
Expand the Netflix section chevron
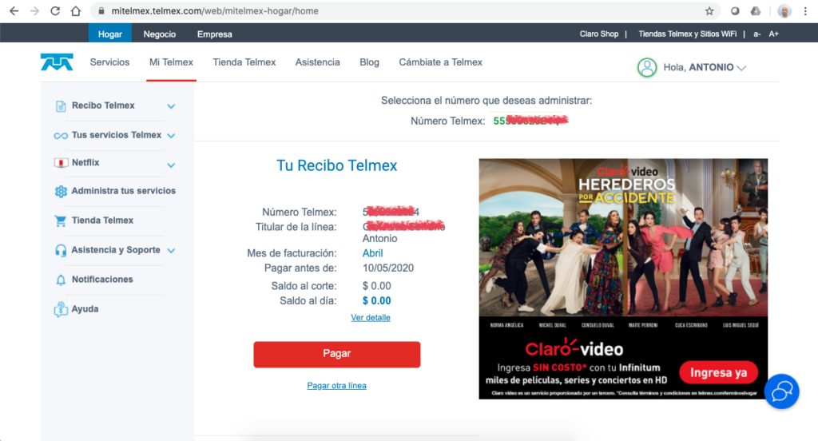(171, 165)
